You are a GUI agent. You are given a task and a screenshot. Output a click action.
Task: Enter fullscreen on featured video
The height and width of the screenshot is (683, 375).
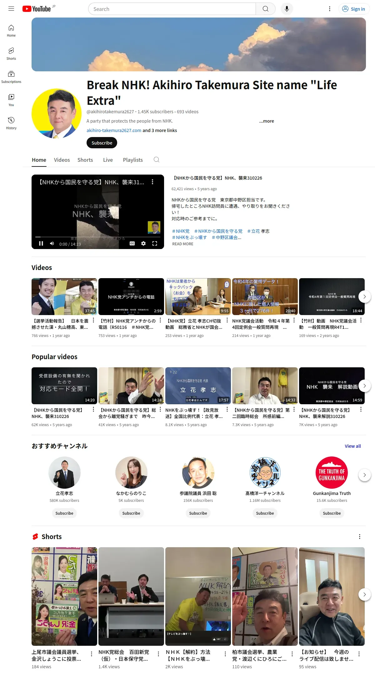pos(155,243)
